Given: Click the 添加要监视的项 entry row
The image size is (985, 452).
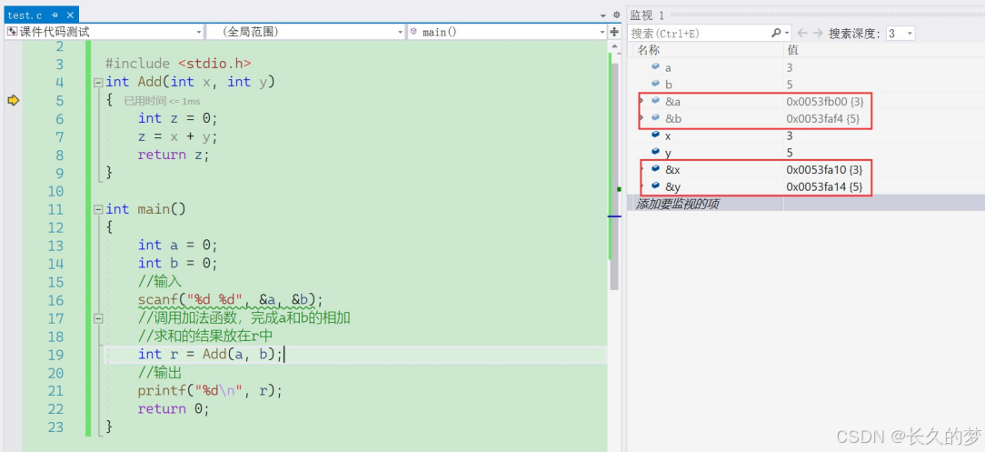Looking at the screenshot, I should click(806, 203).
